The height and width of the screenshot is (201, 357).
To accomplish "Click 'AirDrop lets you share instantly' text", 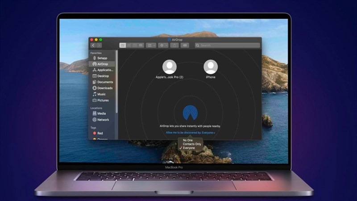I will click(x=190, y=126).
